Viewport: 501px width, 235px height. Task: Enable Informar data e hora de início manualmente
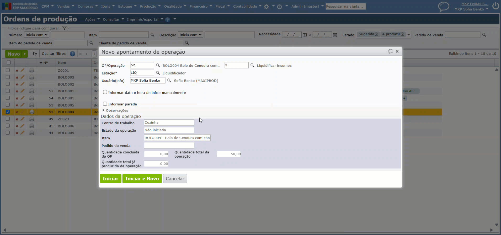[105, 92]
